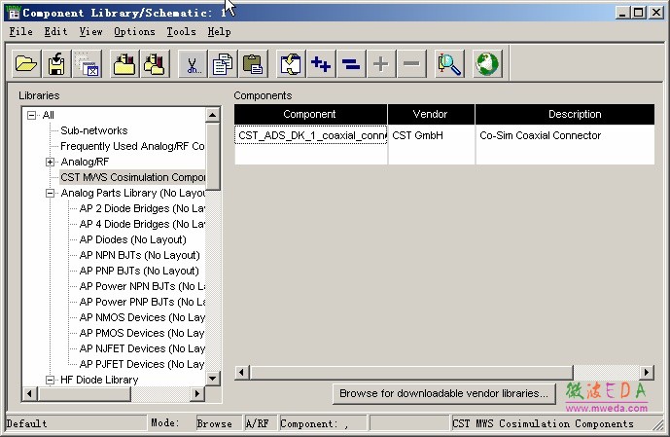Select AP PJFET Devices library

(x=142, y=364)
